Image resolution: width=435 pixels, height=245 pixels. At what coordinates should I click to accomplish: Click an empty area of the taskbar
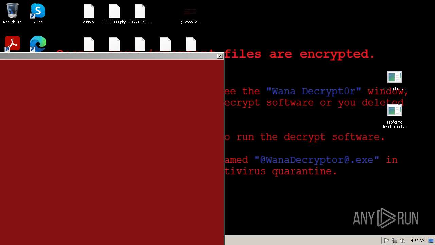(302, 241)
